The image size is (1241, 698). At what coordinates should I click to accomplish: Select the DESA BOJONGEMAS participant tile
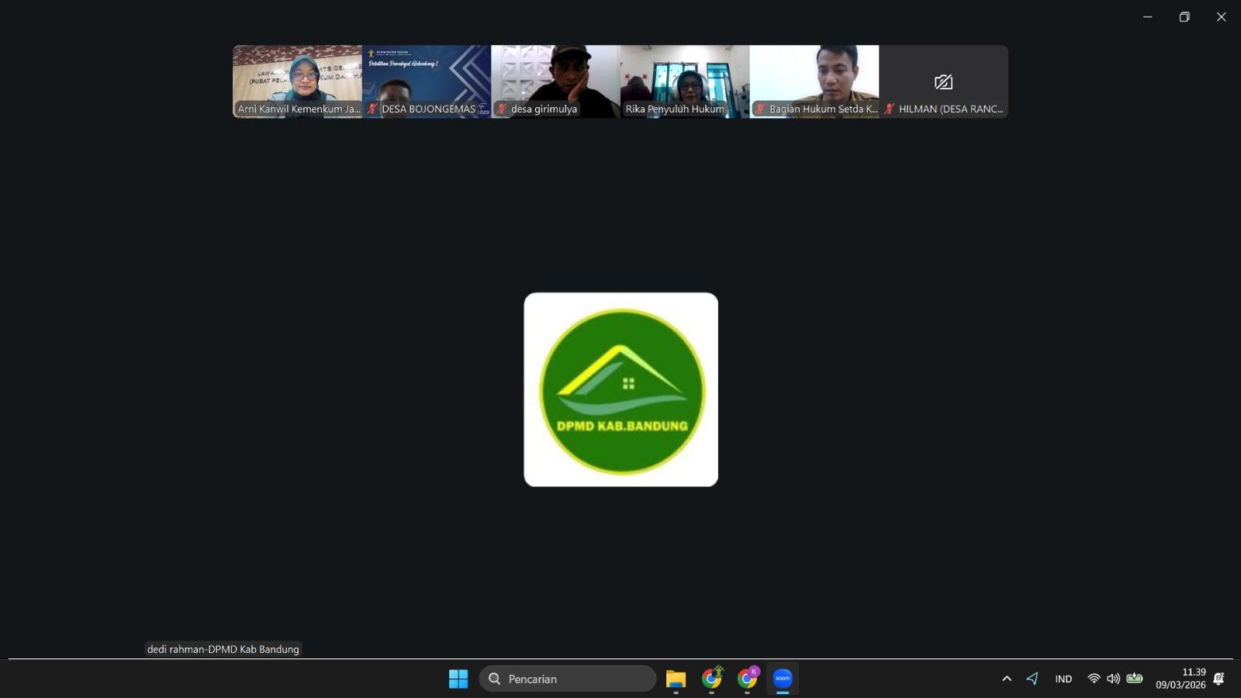(426, 81)
